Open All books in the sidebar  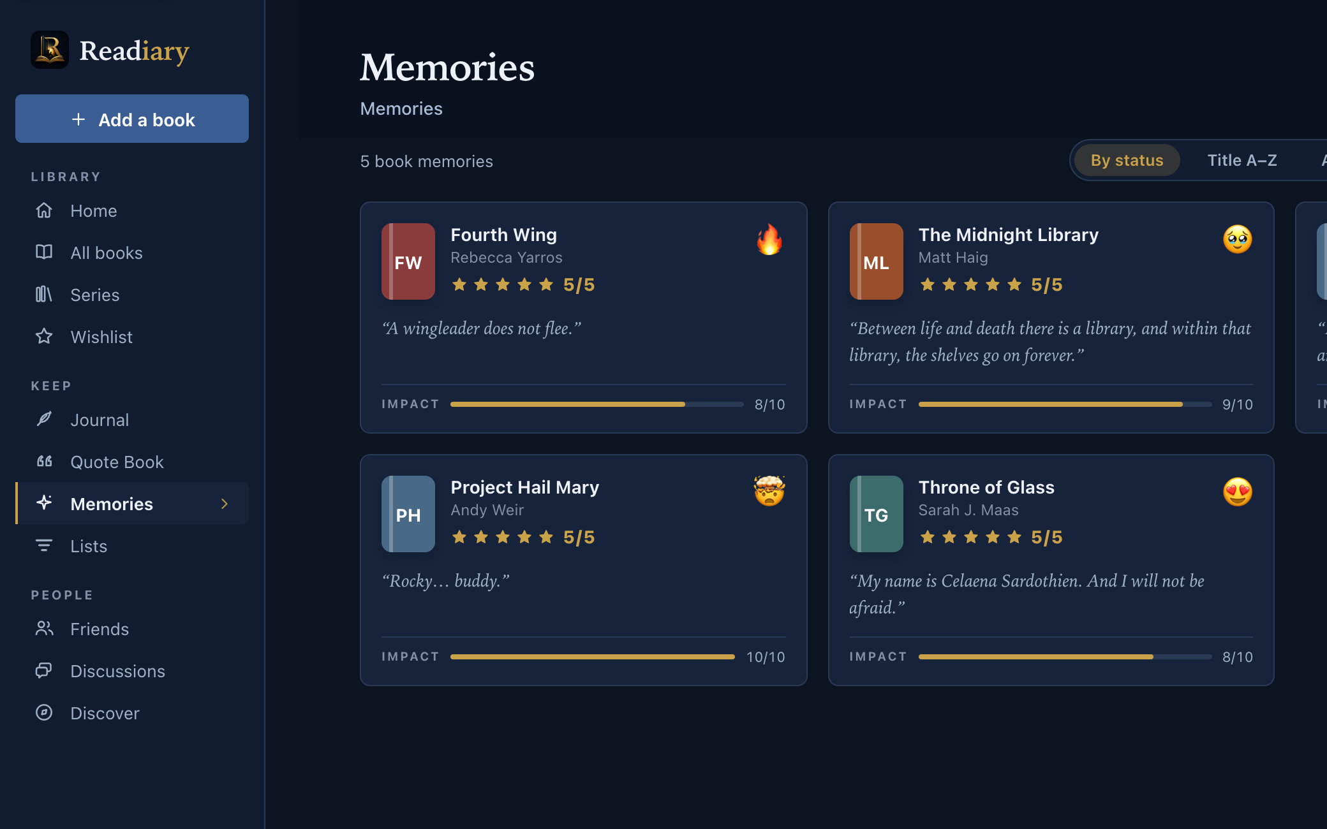coord(132,253)
